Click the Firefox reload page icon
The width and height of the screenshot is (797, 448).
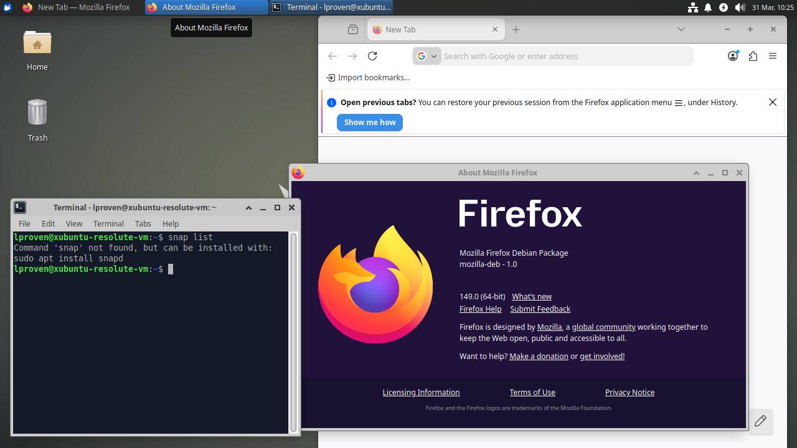click(372, 56)
